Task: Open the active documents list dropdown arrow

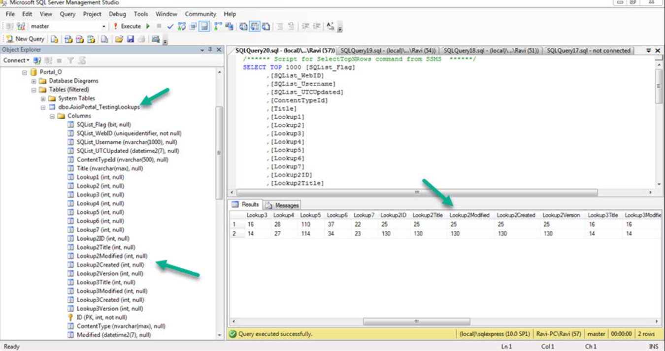Action: point(649,50)
